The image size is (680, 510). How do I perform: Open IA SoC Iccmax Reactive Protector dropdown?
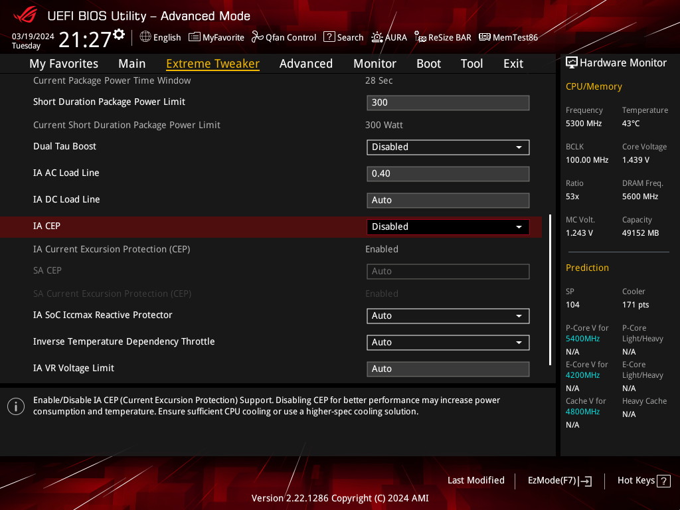point(448,315)
